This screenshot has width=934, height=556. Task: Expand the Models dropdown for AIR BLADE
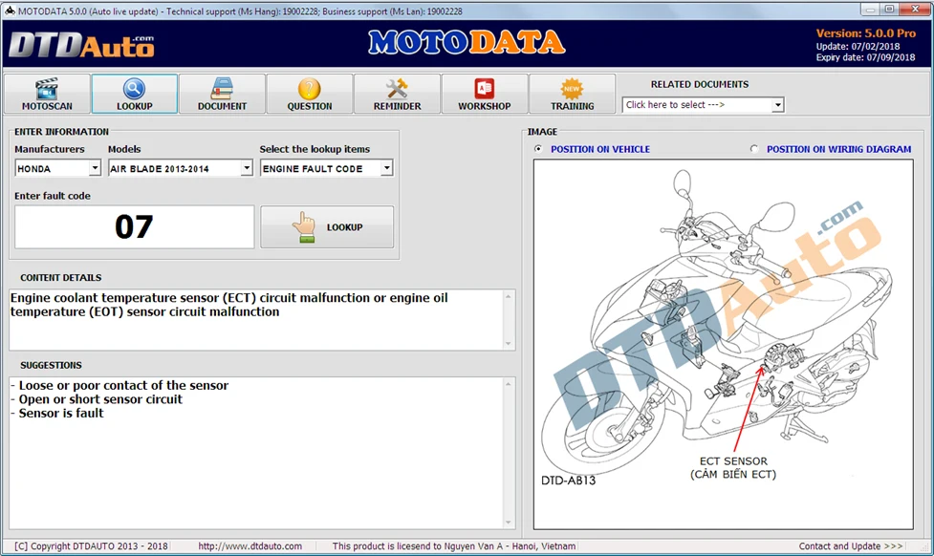click(x=247, y=167)
